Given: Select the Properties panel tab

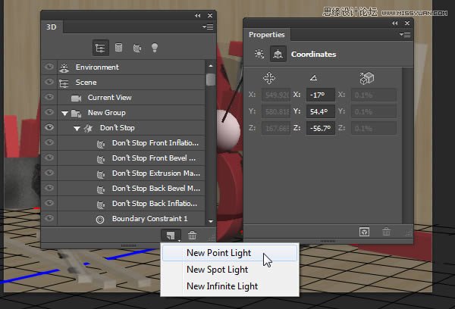Looking at the screenshot, I should [x=267, y=35].
